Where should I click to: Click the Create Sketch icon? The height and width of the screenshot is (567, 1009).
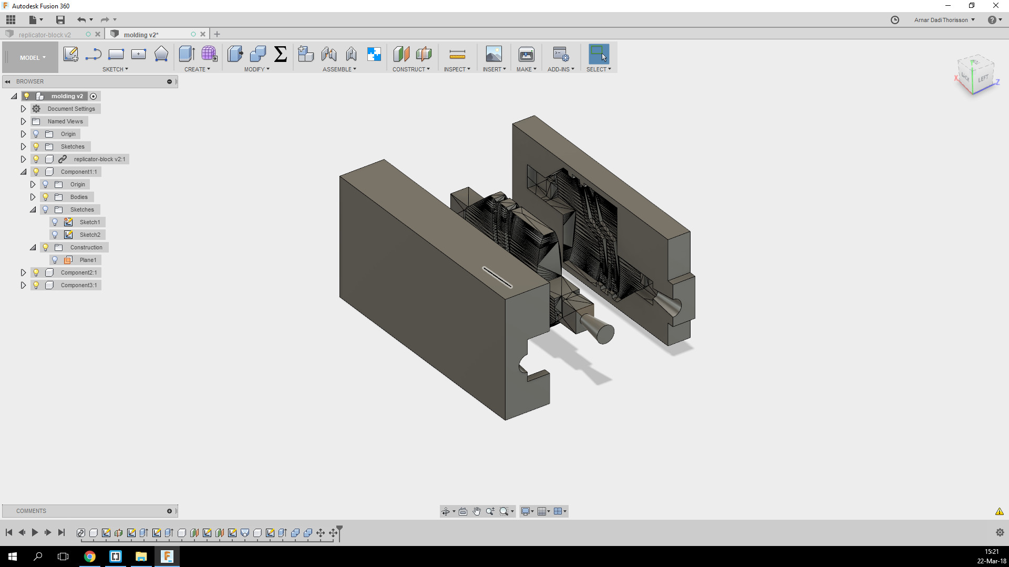click(x=70, y=54)
